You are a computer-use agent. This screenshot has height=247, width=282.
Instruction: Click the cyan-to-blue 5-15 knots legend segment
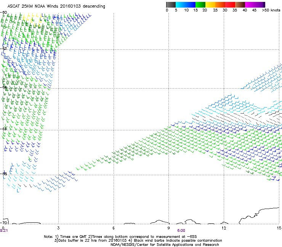[186, 5]
